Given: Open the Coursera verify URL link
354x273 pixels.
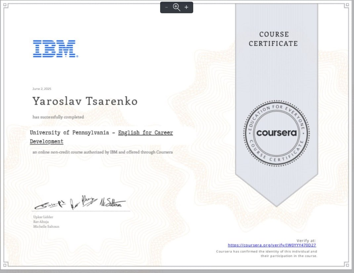Looking at the screenshot, I should [272, 245].
